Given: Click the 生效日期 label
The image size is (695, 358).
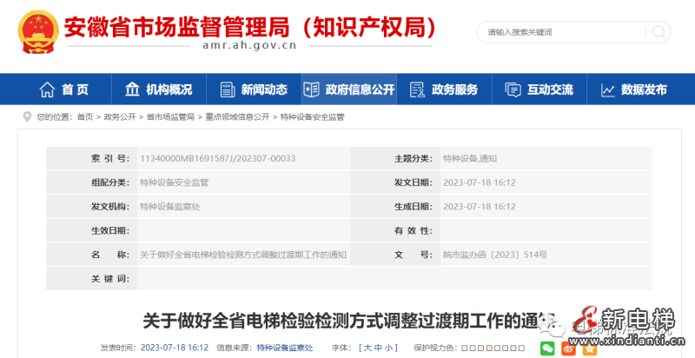Looking at the screenshot, I should click(110, 231).
